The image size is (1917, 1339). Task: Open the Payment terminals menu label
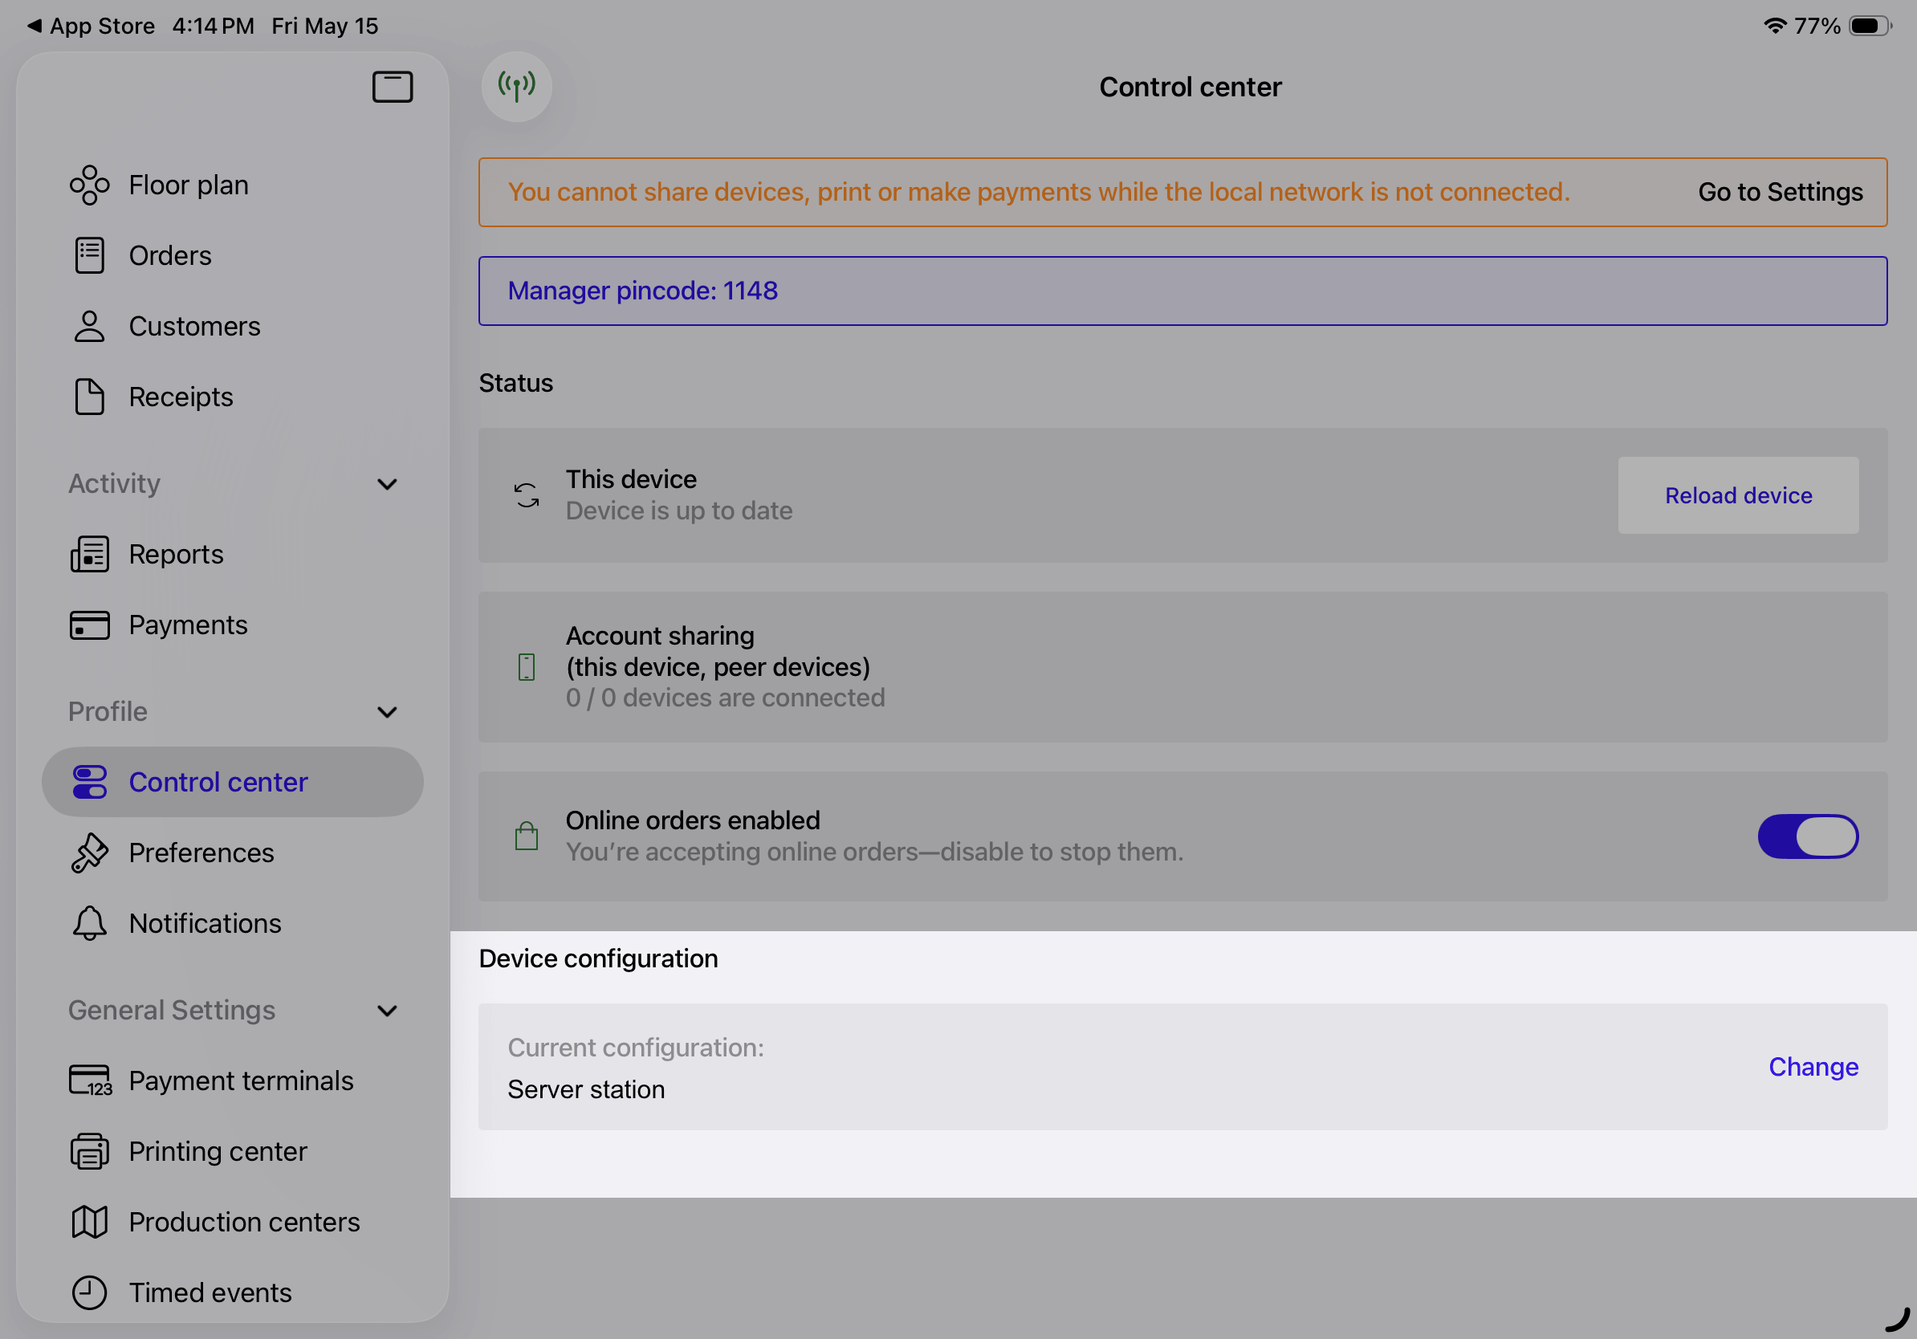pyautogui.click(x=242, y=1081)
